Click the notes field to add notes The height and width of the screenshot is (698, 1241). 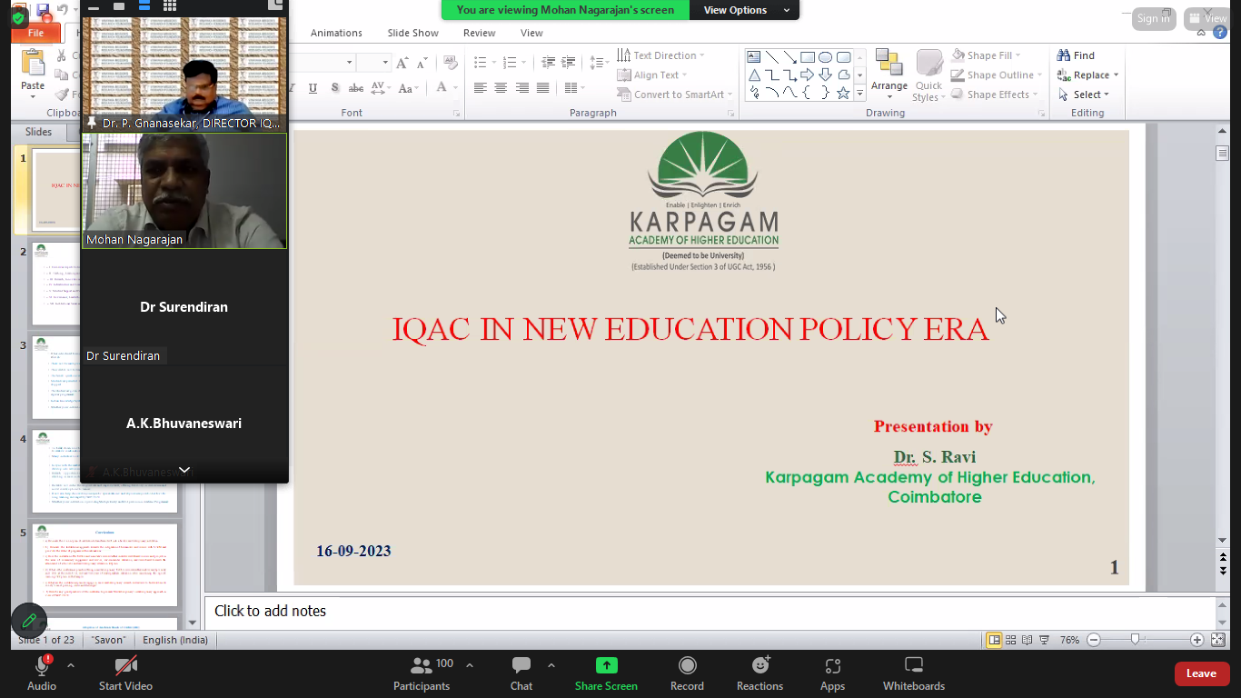click(710, 611)
